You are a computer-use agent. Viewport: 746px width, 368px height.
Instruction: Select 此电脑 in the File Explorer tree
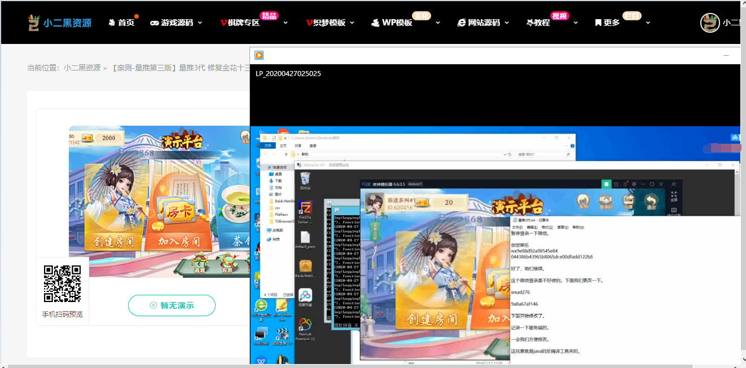click(274, 230)
